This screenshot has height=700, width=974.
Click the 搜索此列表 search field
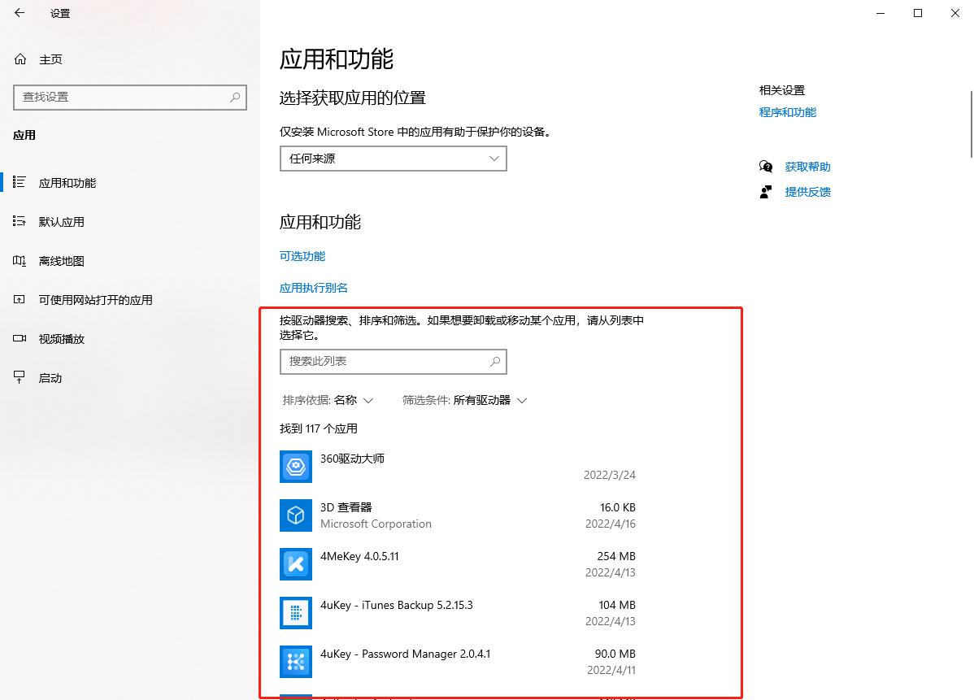[x=386, y=361]
